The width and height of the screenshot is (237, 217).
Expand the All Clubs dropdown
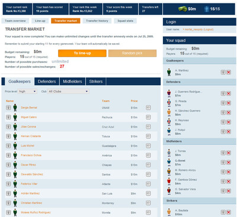68,92
